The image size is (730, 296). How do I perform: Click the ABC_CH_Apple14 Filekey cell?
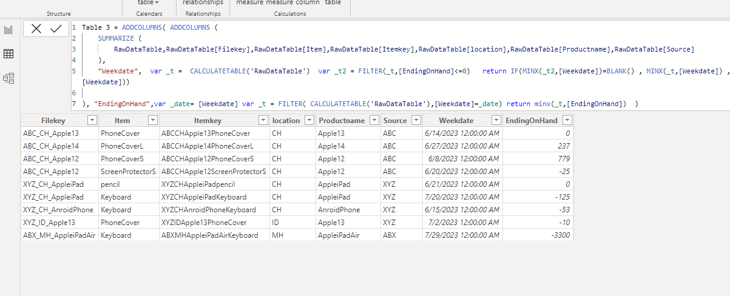pos(59,146)
